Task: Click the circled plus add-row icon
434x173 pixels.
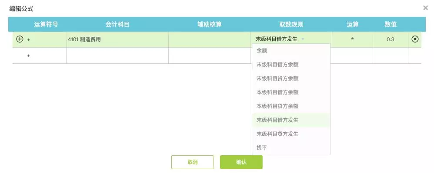Action: click(x=20, y=39)
